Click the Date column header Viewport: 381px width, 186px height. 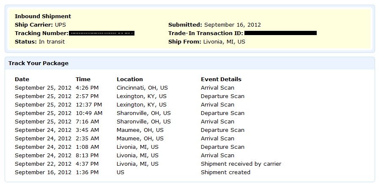coord(22,79)
